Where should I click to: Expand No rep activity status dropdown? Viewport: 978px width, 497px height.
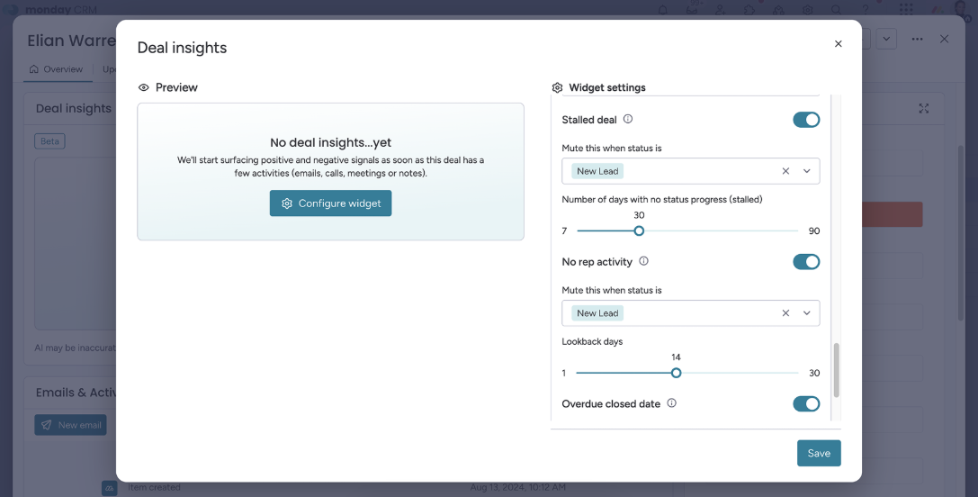point(806,313)
